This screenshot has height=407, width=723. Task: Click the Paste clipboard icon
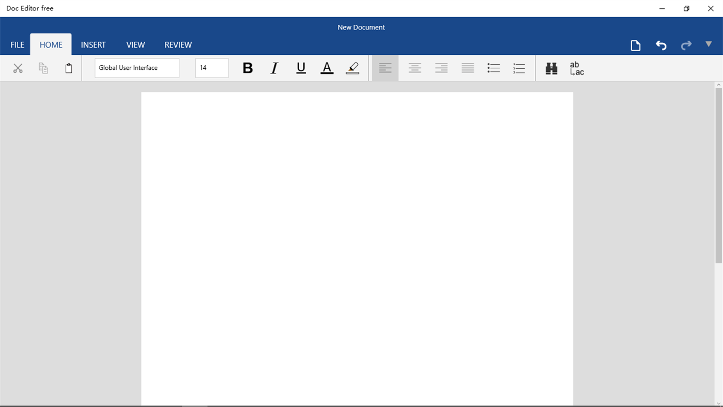tap(68, 68)
